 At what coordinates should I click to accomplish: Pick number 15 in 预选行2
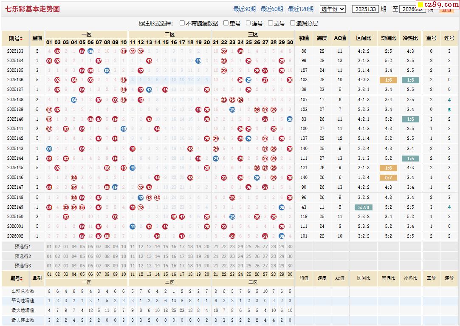point(165,256)
